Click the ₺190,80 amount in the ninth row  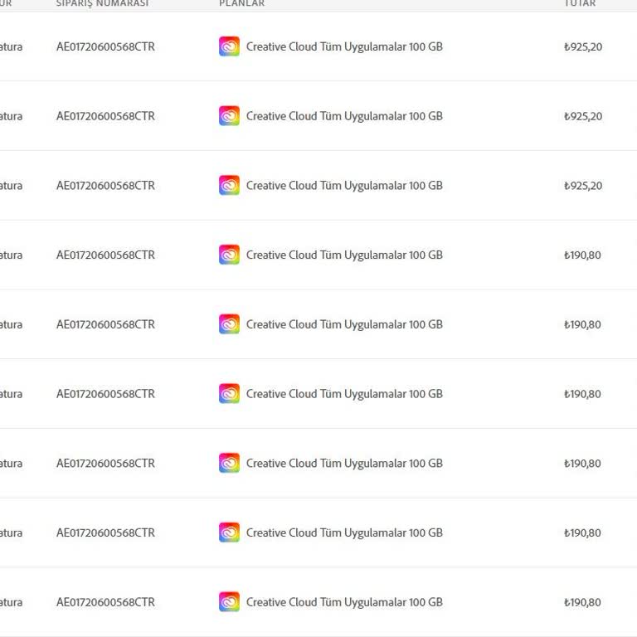[x=582, y=603]
